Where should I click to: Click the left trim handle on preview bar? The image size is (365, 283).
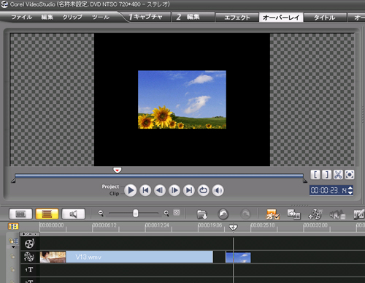pyautogui.click(x=13, y=181)
